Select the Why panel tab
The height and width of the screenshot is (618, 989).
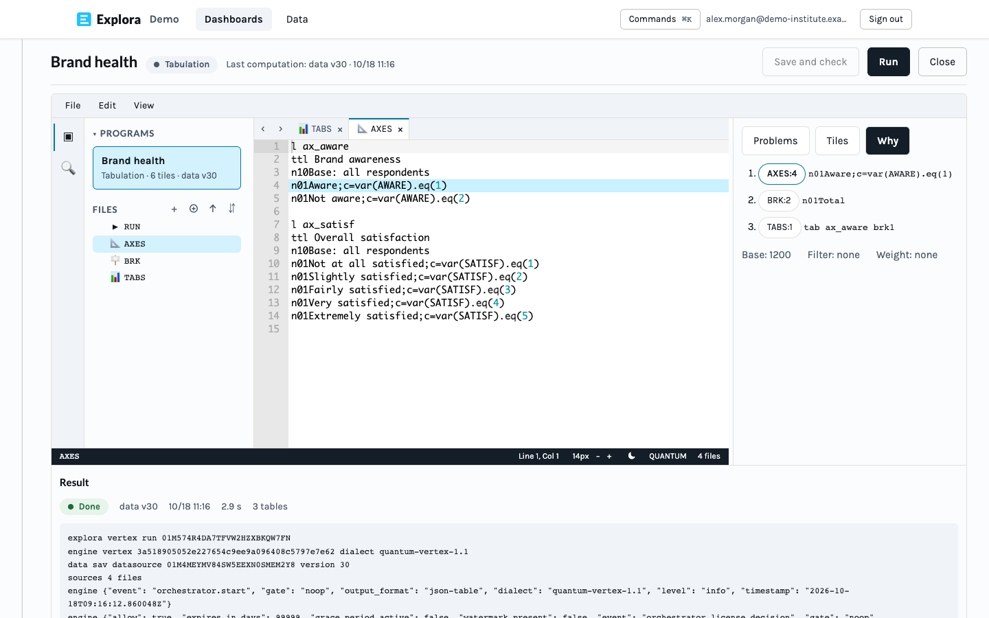(x=887, y=141)
